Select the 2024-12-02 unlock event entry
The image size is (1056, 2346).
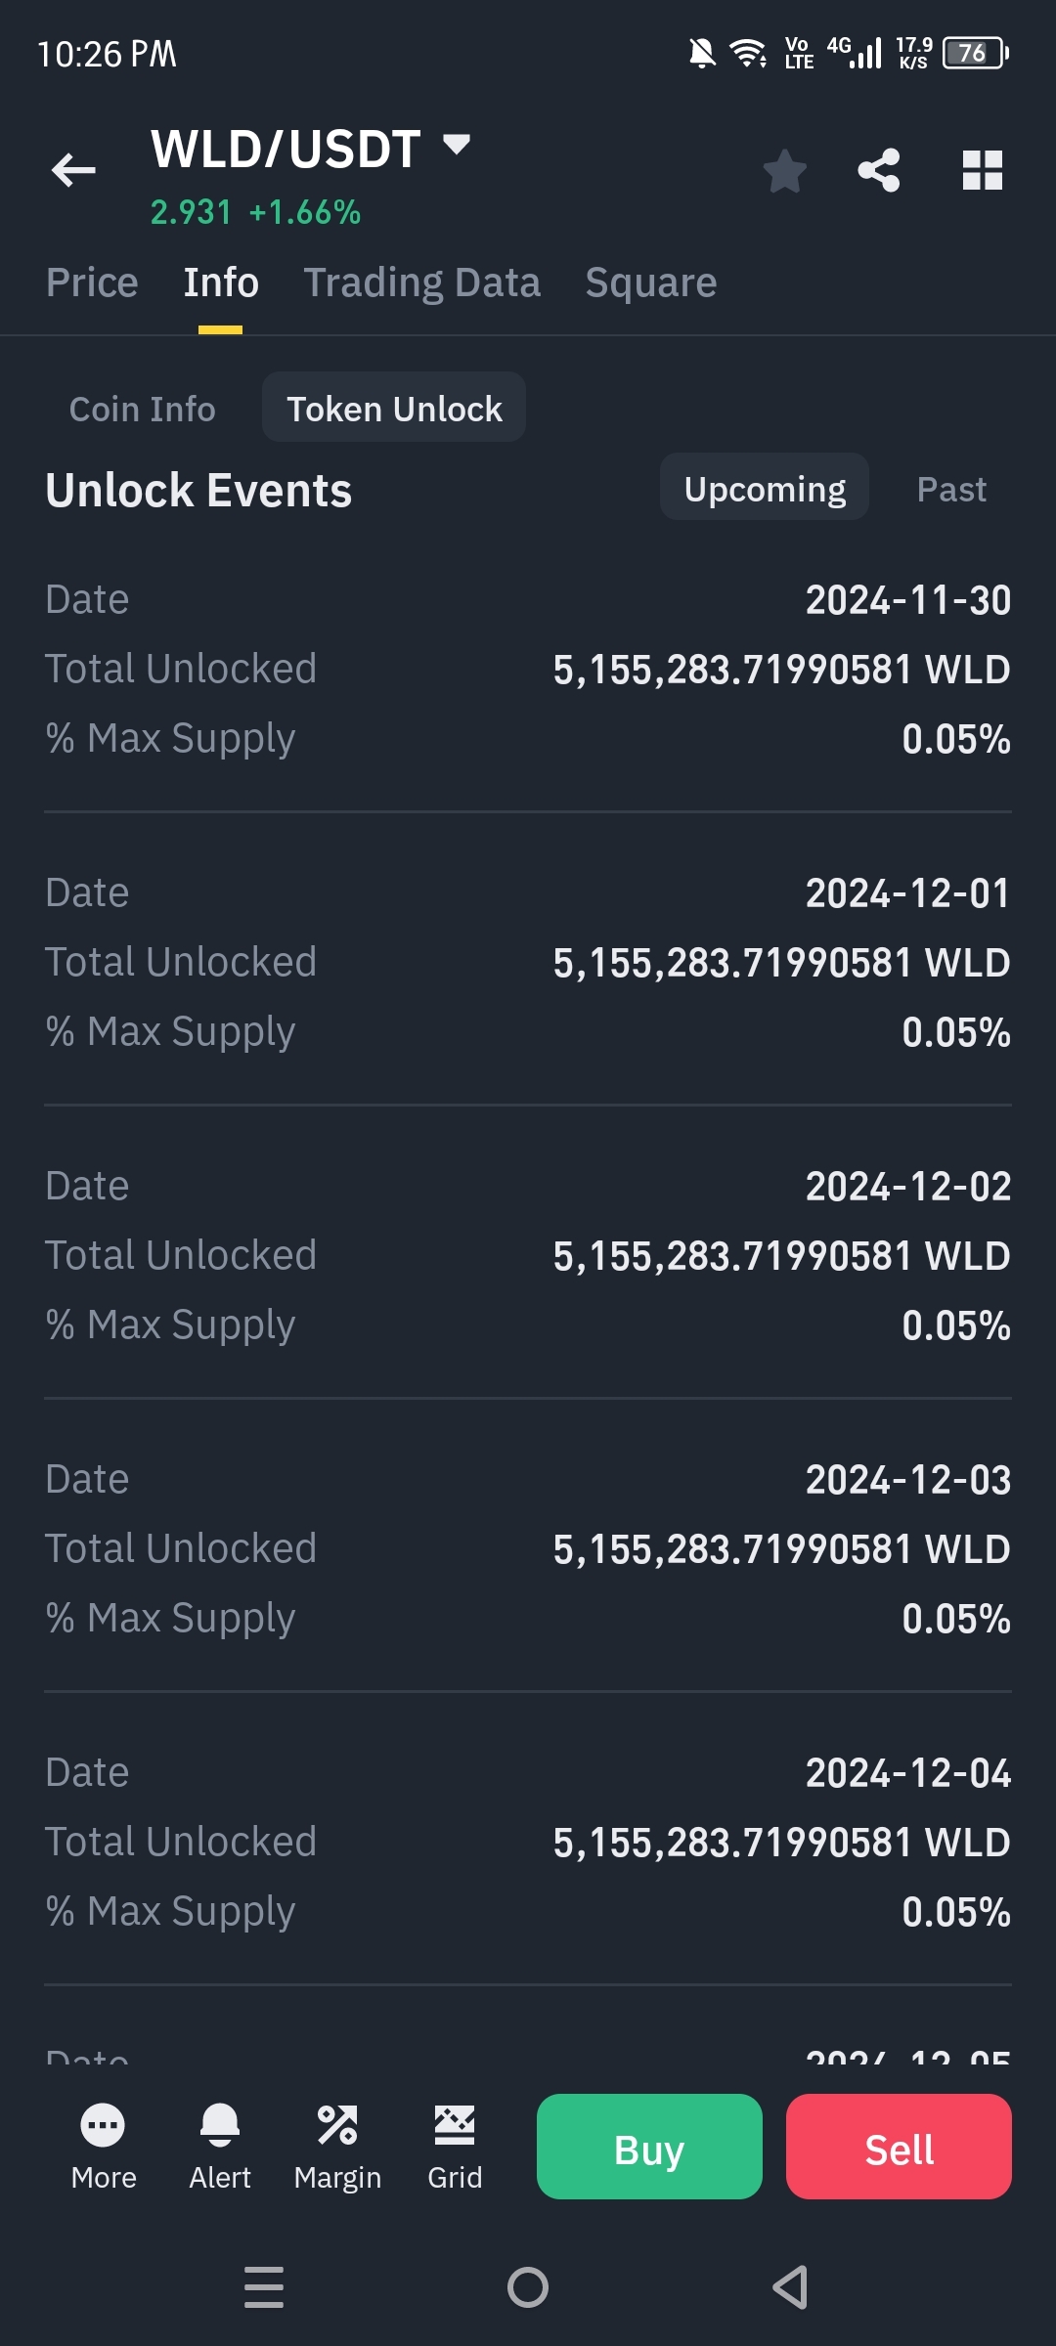click(x=528, y=1255)
